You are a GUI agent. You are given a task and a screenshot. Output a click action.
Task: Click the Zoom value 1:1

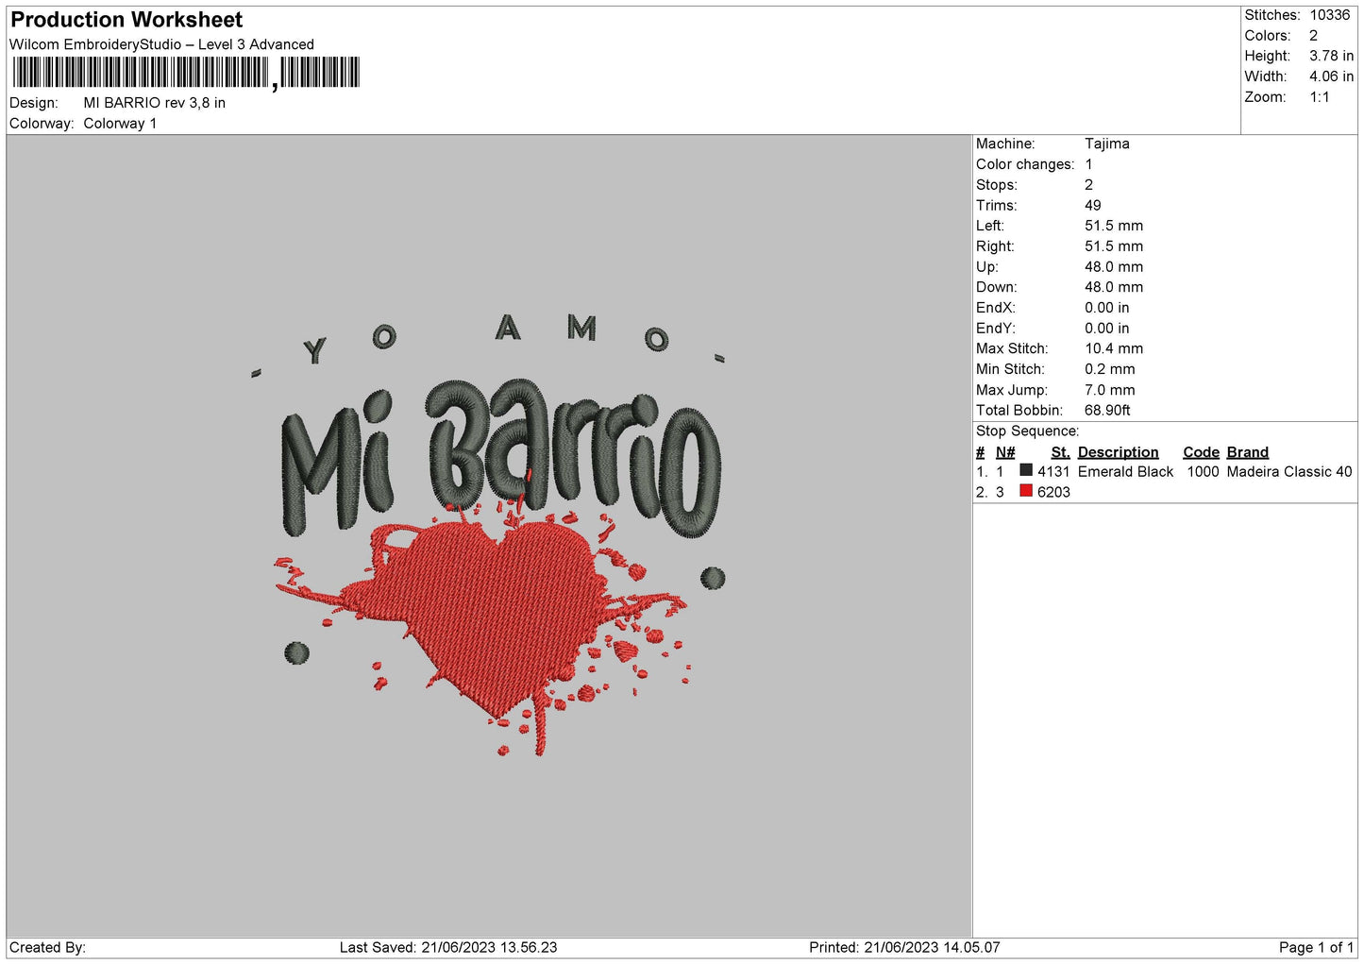(x=1320, y=97)
